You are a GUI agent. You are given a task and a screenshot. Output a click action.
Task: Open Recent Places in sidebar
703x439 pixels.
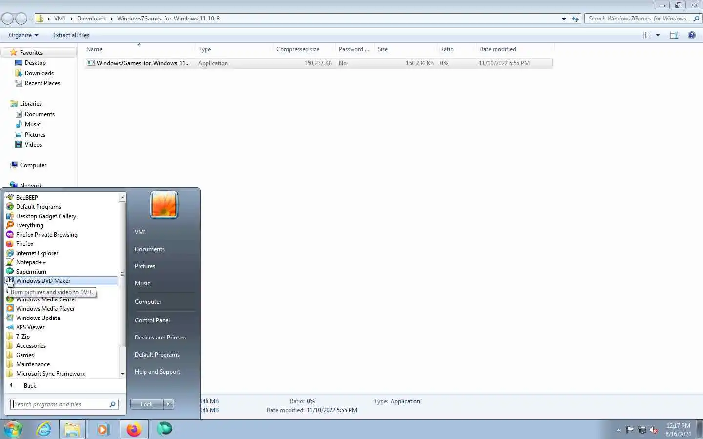click(42, 83)
